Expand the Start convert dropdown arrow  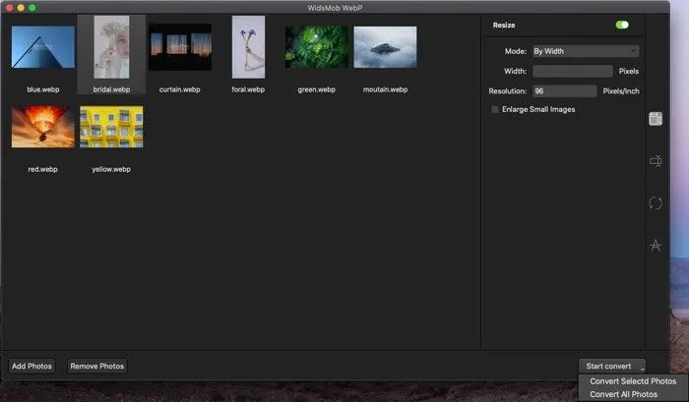tap(642, 370)
